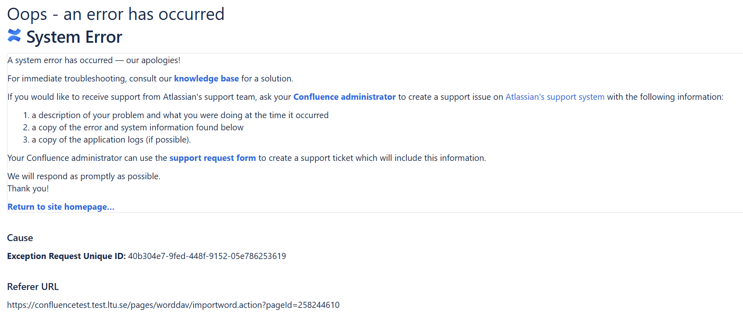This screenshot has width=743, height=314.
Task: Visit Atlassian's support system link
Action: tap(555, 97)
